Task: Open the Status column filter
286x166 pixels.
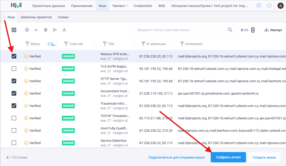Action: coord(27,44)
